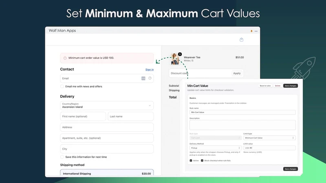326x183 pixels.
Task: Open the disabled Rule type dropdown
Action: (216, 138)
